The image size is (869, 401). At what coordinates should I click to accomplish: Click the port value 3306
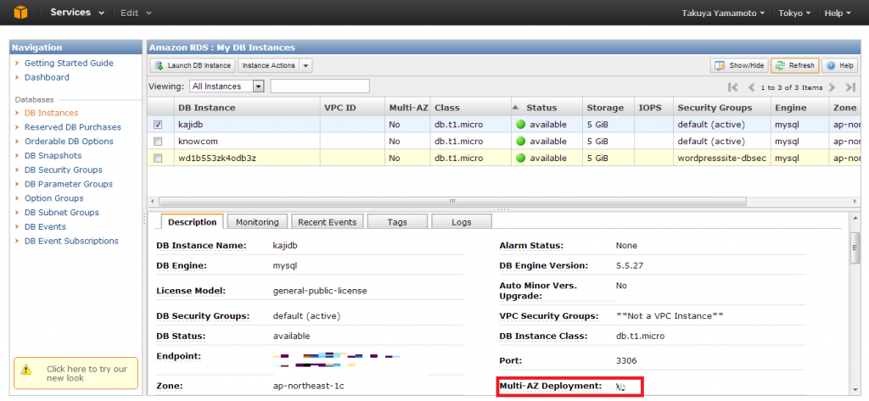click(x=626, y=360)
